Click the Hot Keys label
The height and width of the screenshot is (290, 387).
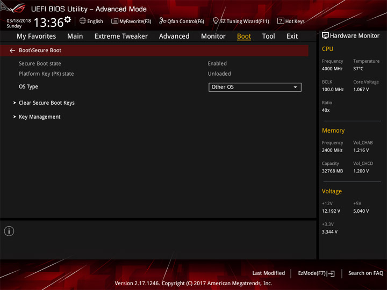click(x=295, y=21)
